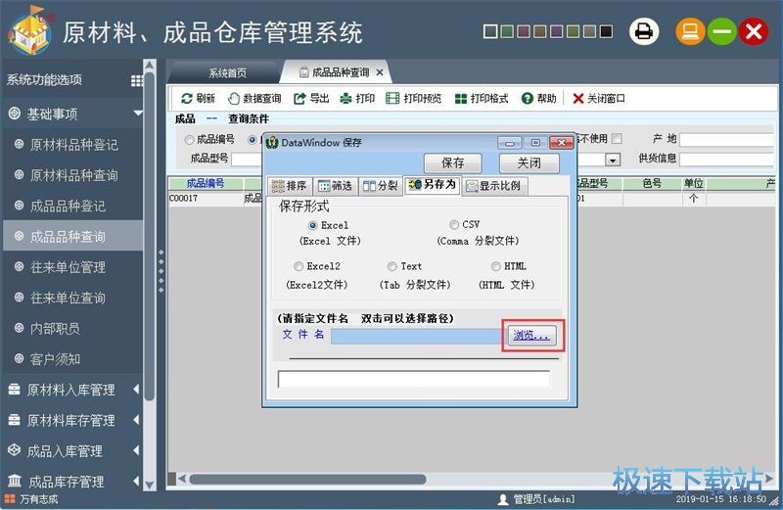Open 打印预览 print preview
Viewport: 783px width, 510px height.
coord(413,99)
